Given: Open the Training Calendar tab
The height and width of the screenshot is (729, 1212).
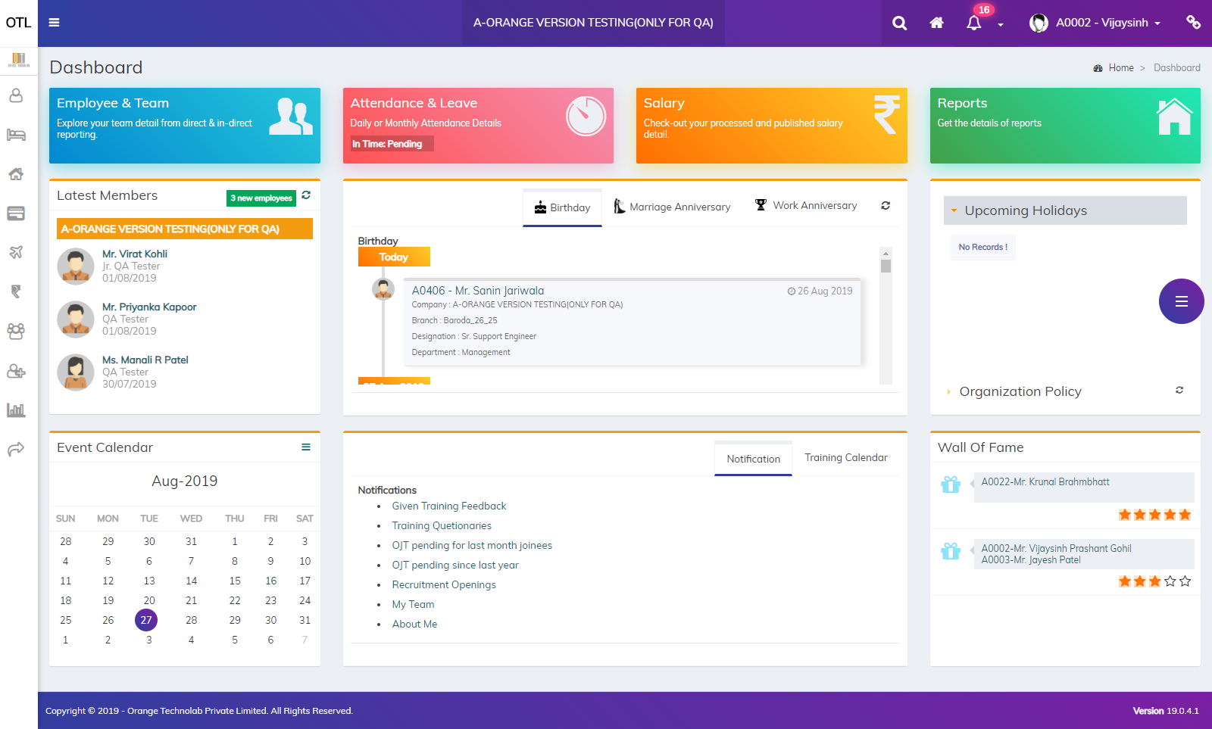Looking at the screenshot, I should pyautogui.click(x=845, y=457).
